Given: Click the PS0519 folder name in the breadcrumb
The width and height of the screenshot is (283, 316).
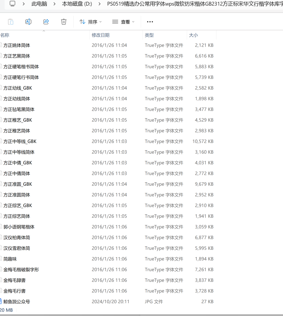Looking at the screenshot, I should pos(195,4).
